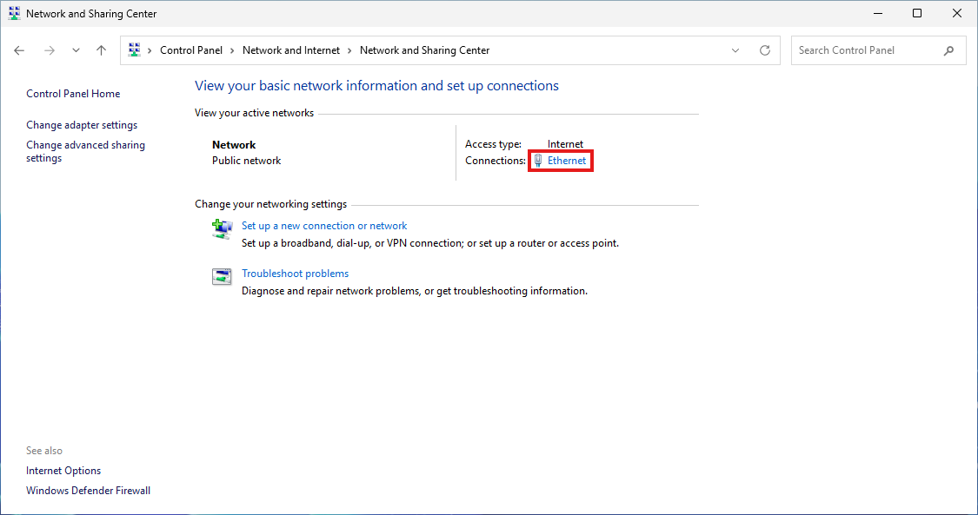Click the Ethernet plug icon
978x515 pixels.
pos(538,161)
